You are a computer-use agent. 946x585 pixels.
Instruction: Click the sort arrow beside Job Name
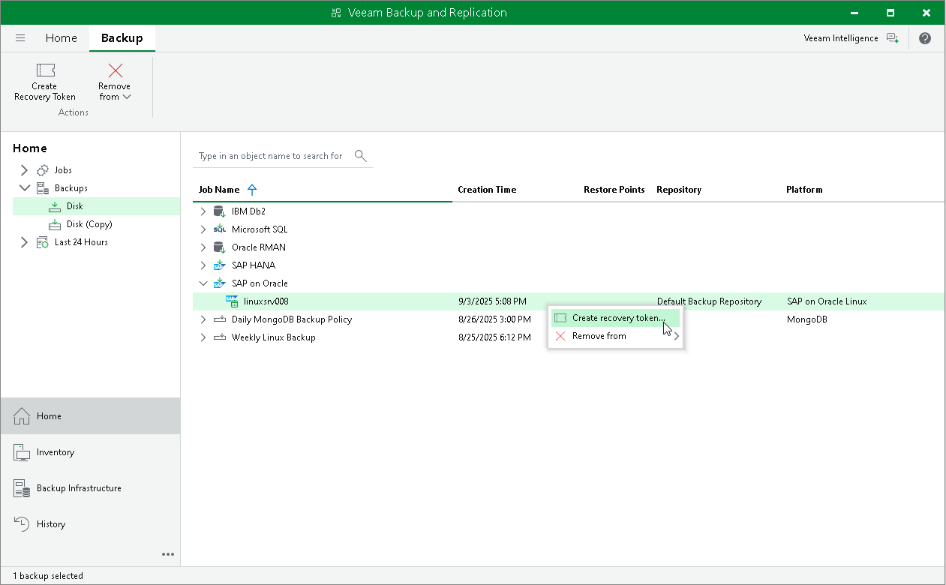pyautogui.click(x=252, y=190)
